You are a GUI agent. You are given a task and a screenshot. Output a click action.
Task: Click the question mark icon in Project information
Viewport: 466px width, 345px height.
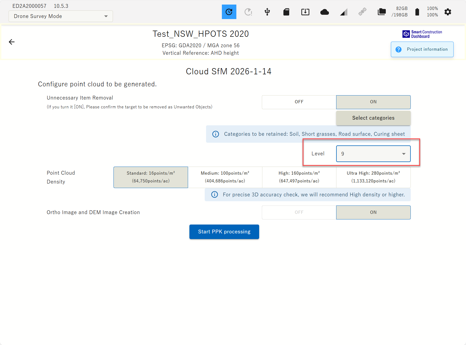click(x=399, y=49)
